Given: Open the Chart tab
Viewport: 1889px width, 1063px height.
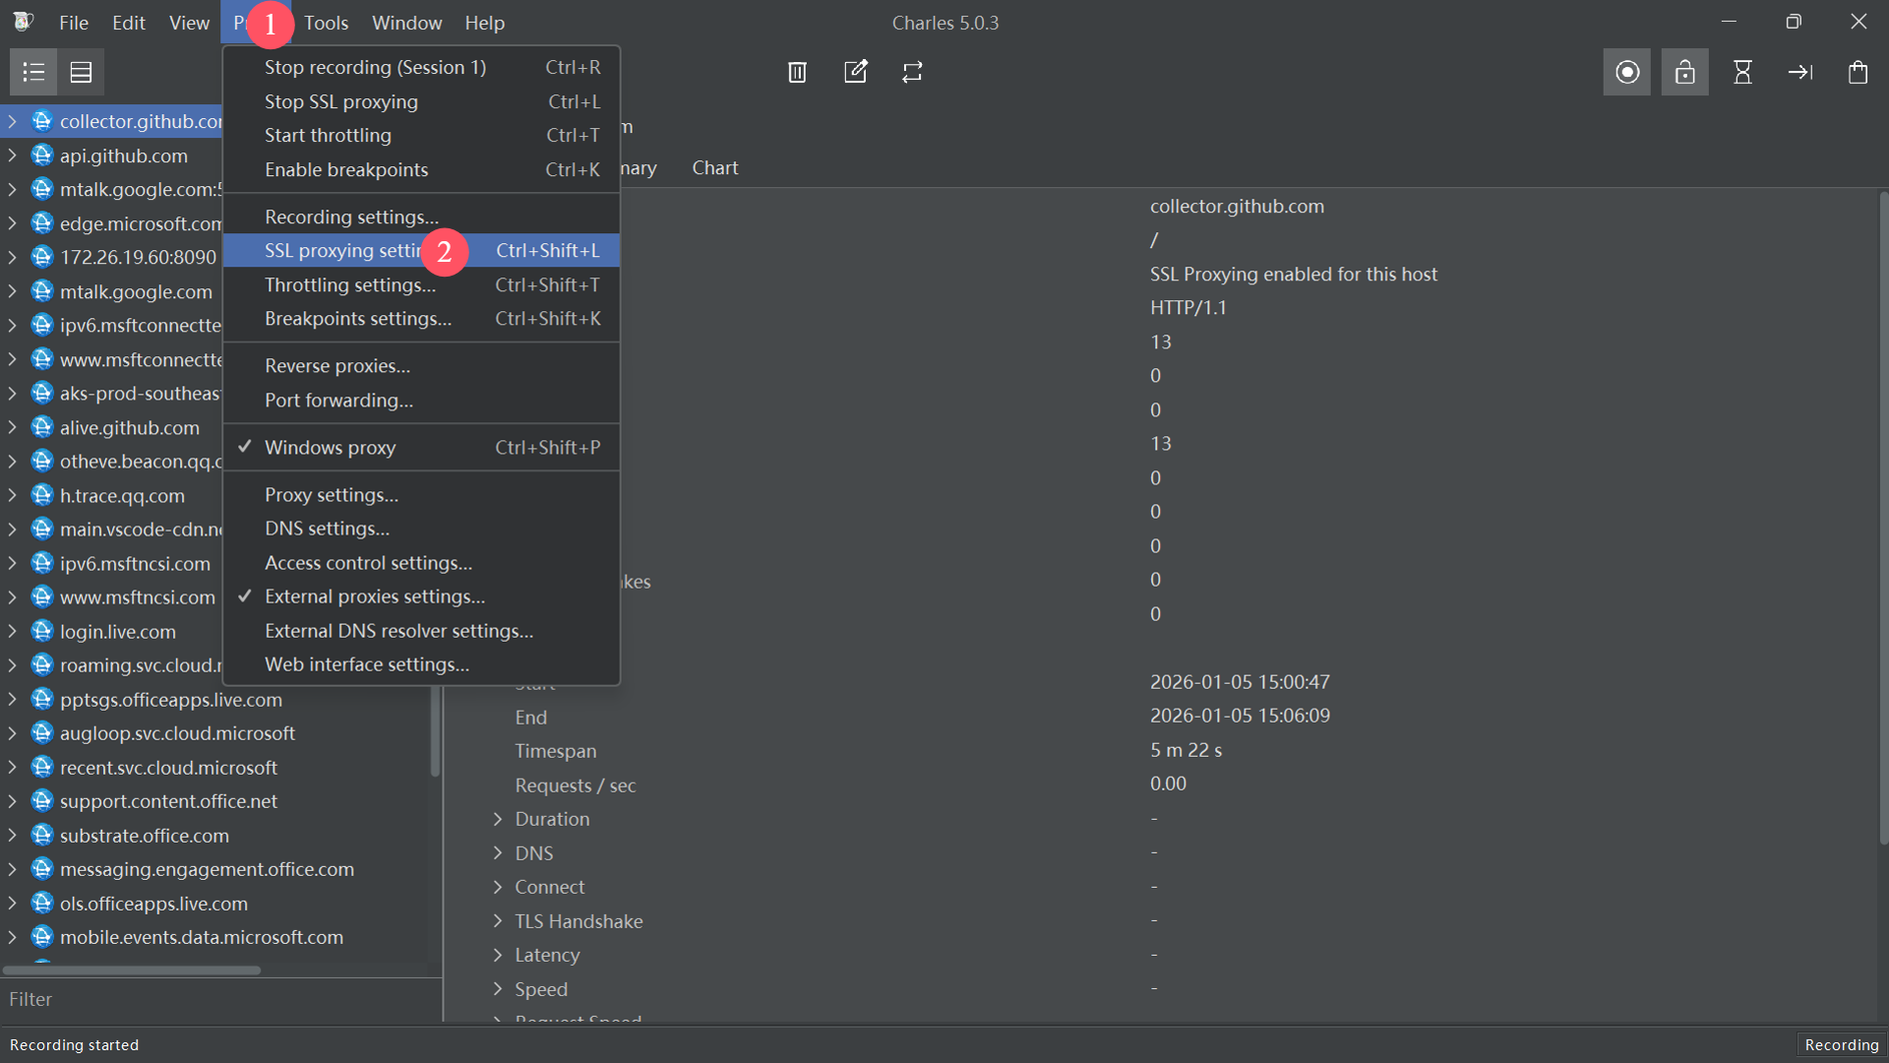Looking at the screenshot, I should pyautogui.click(x=714, y=168).
